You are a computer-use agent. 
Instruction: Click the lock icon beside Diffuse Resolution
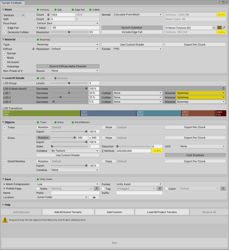(x=33, y=49)
